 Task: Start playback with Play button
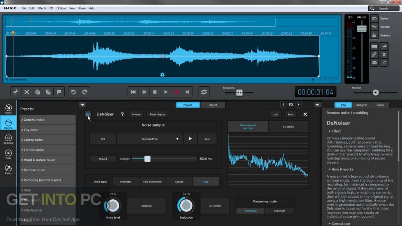pyautogui.click(x=166, y=92)
